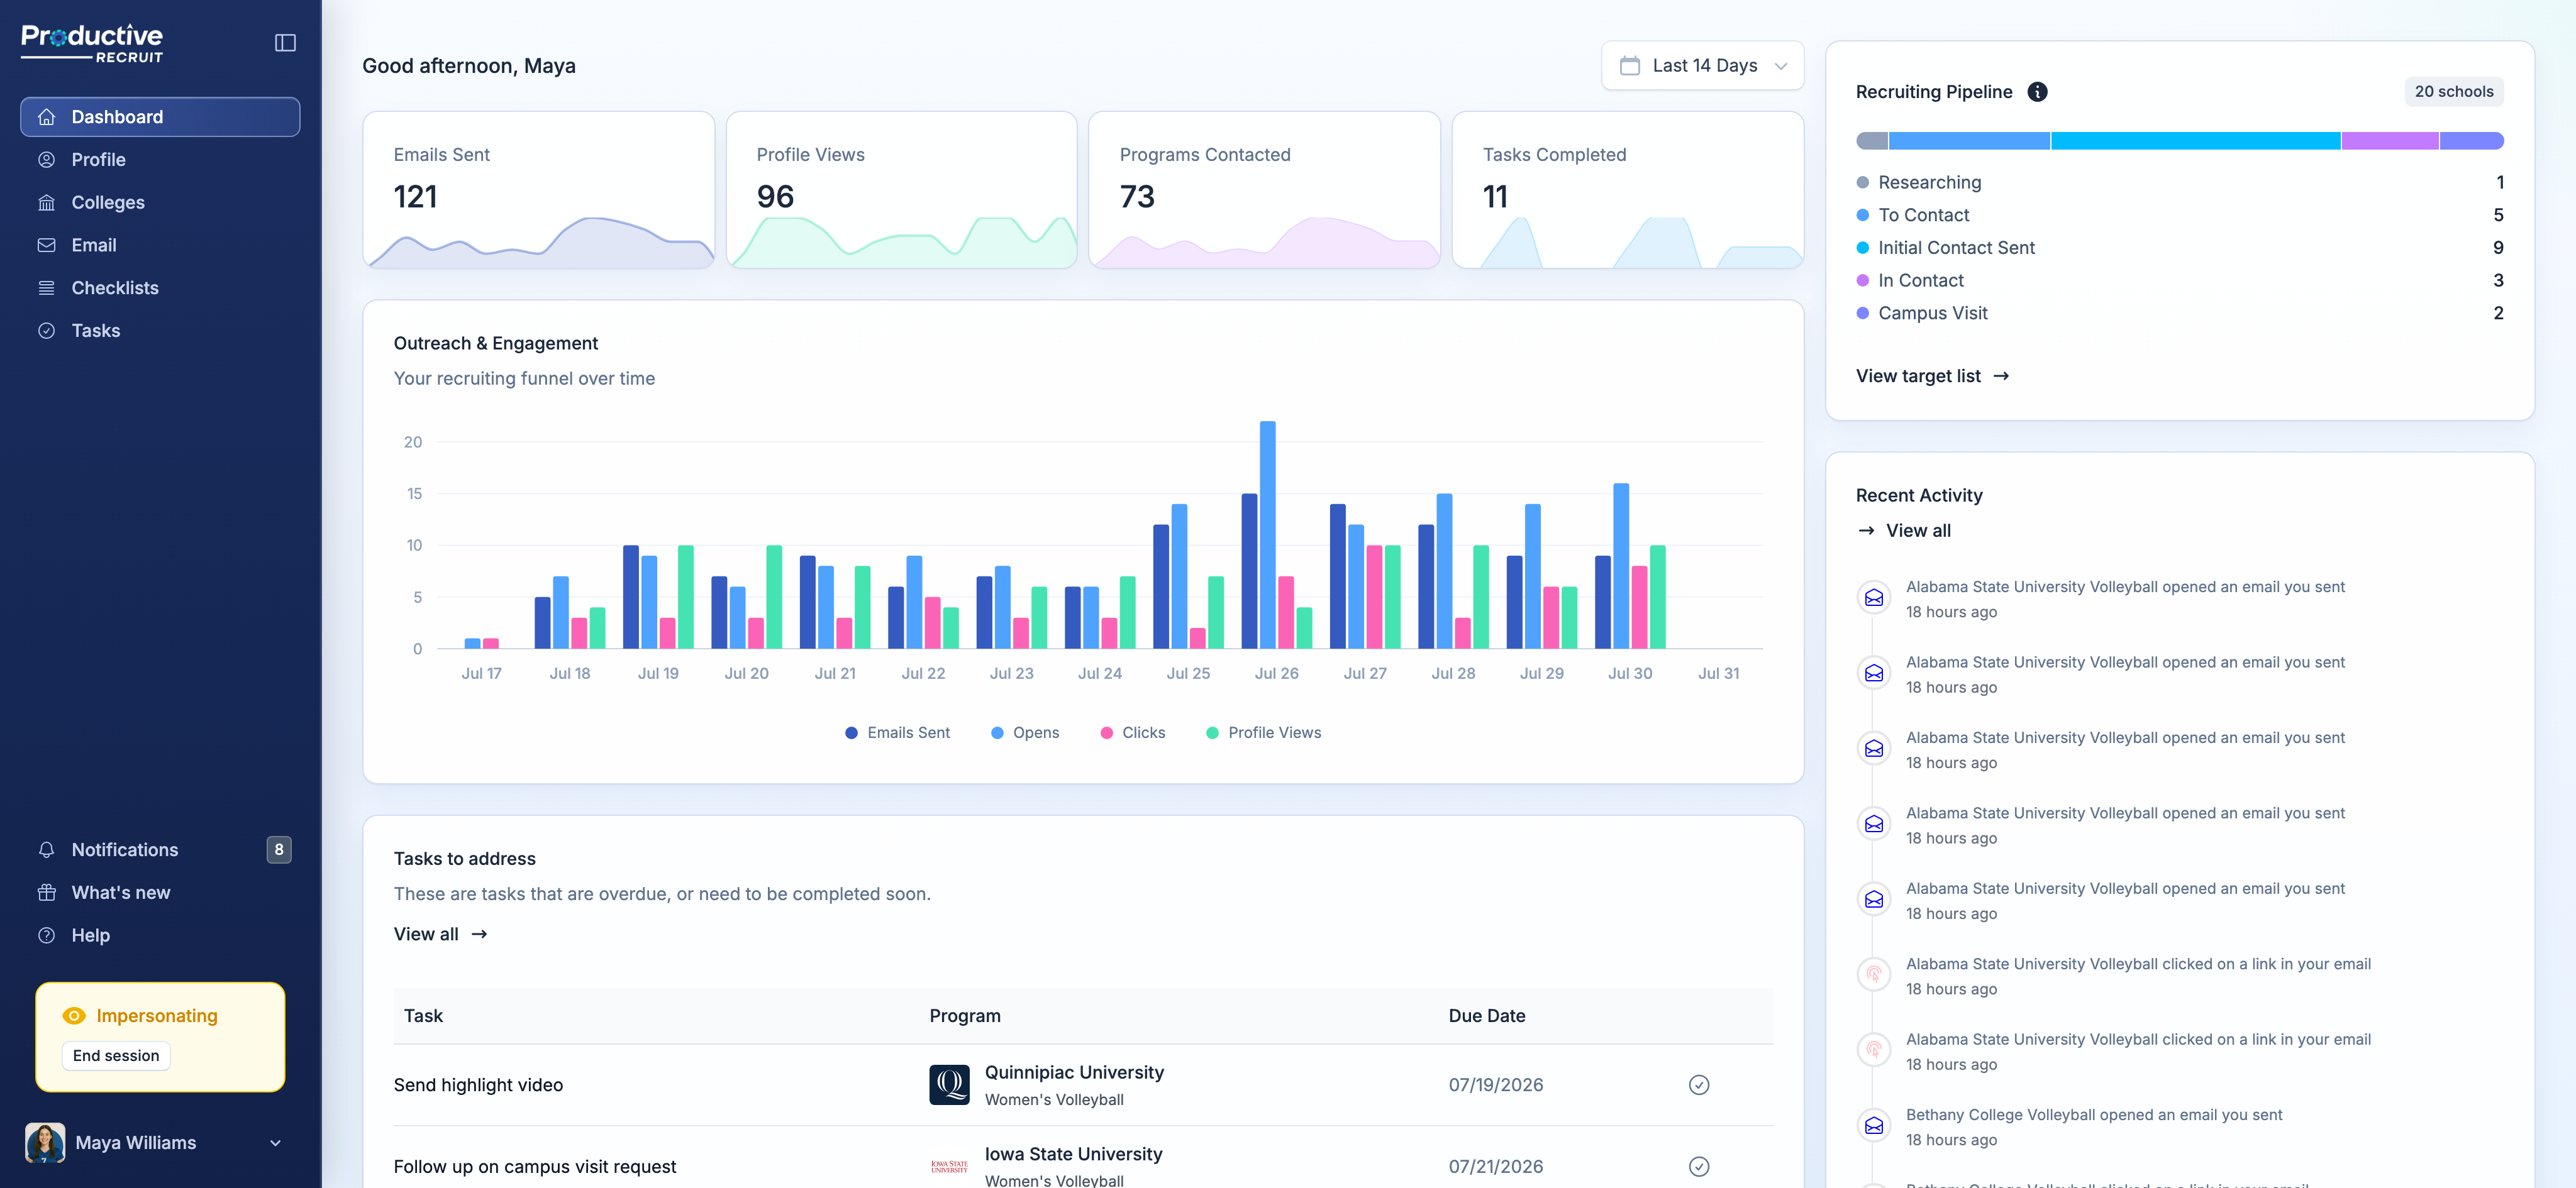Toggle Clicks legend series
Viewport: 2576px width, 1188px height.
[1132, 732]
